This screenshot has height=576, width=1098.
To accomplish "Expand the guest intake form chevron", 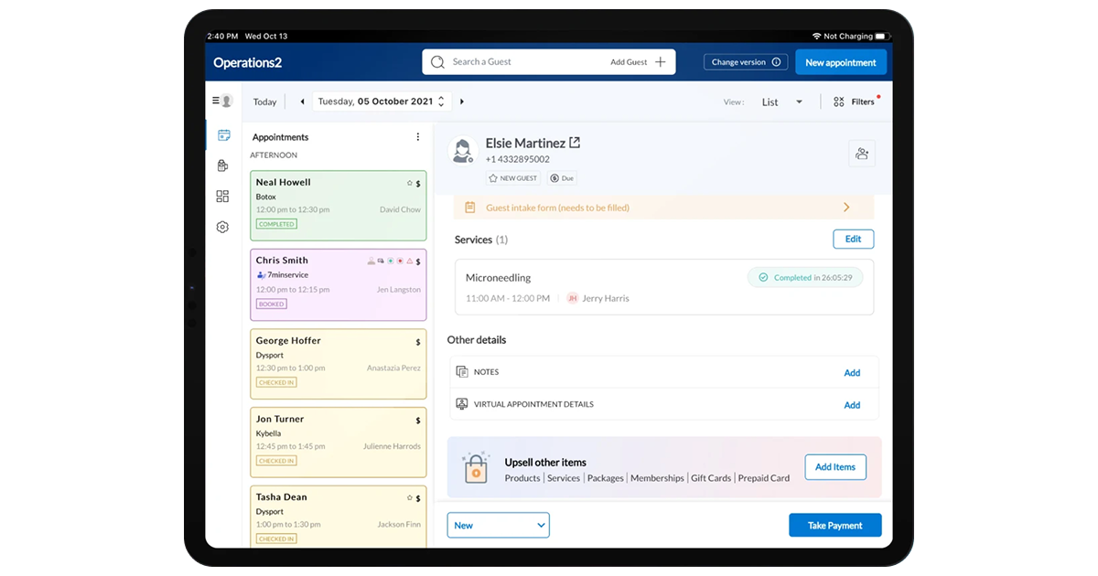I will click(x=846, y=208).
